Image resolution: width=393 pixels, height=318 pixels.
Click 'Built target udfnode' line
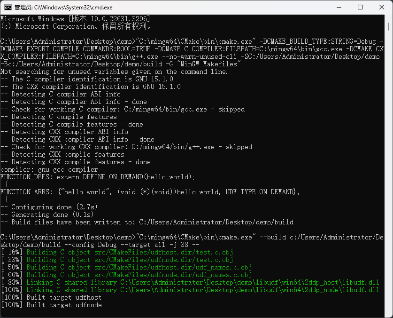(x=51, y=305)
